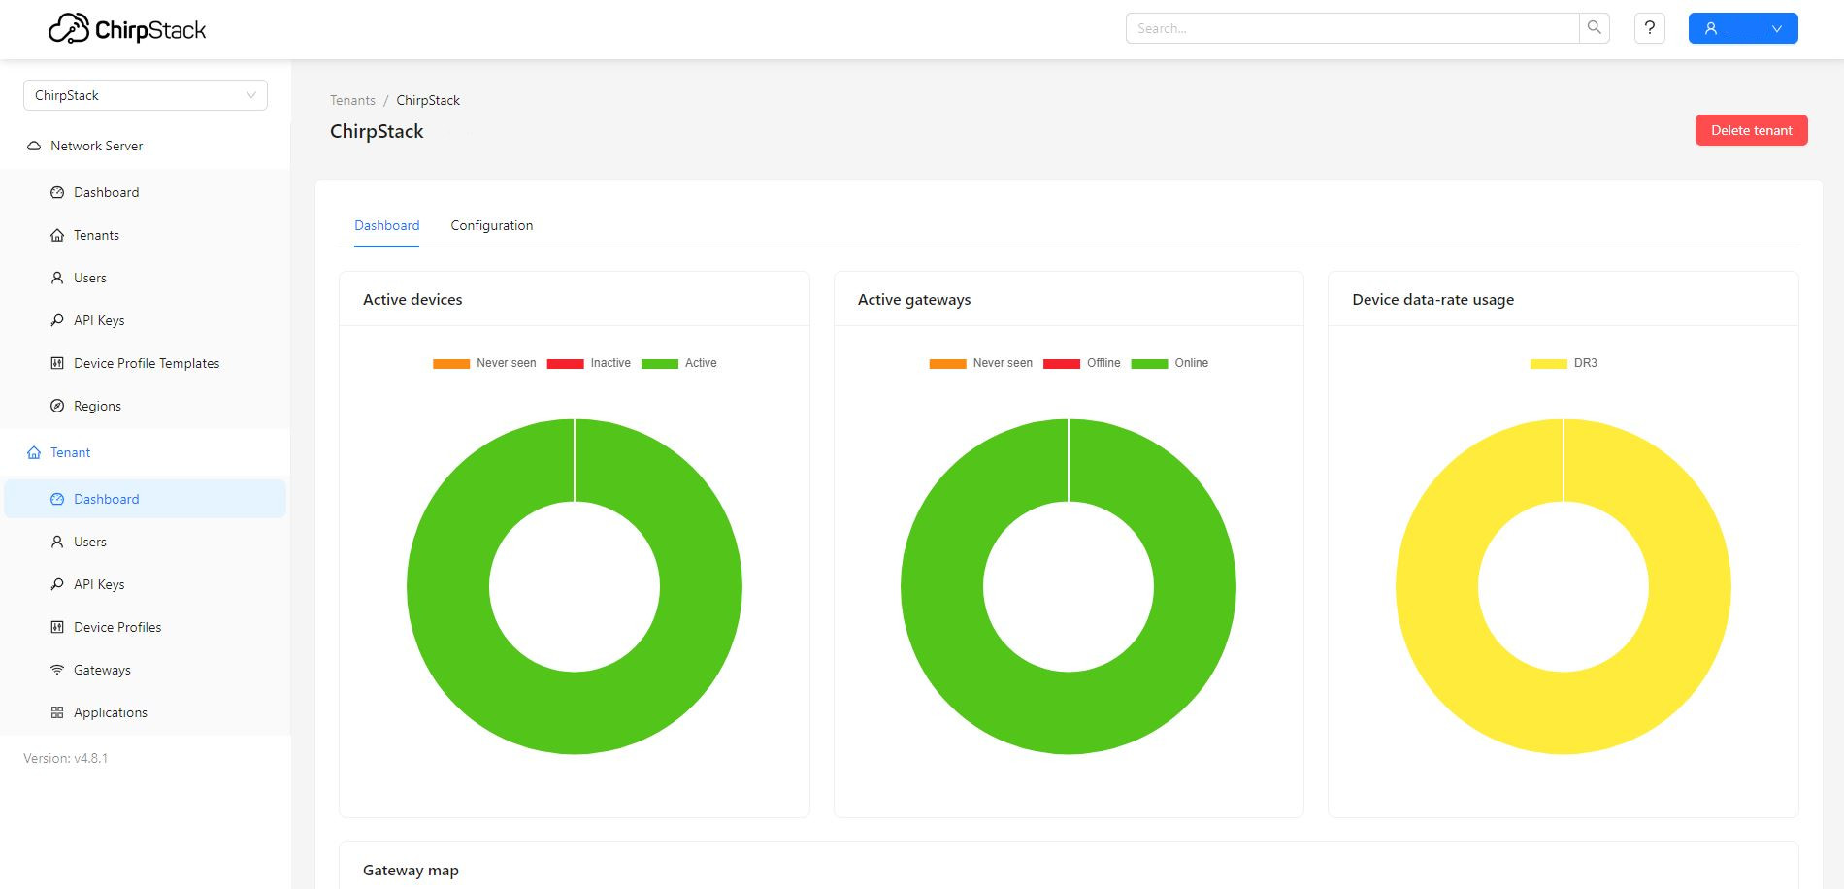Click the Network Server API Keys key icon
The width and height of the screenshot is (1844, 889).
pyautogui.click(x=57, y=320)
